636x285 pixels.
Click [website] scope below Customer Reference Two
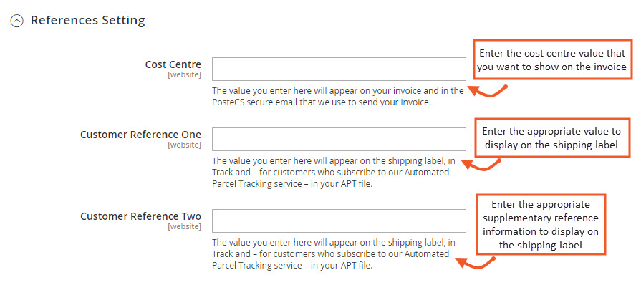point(185,226)
